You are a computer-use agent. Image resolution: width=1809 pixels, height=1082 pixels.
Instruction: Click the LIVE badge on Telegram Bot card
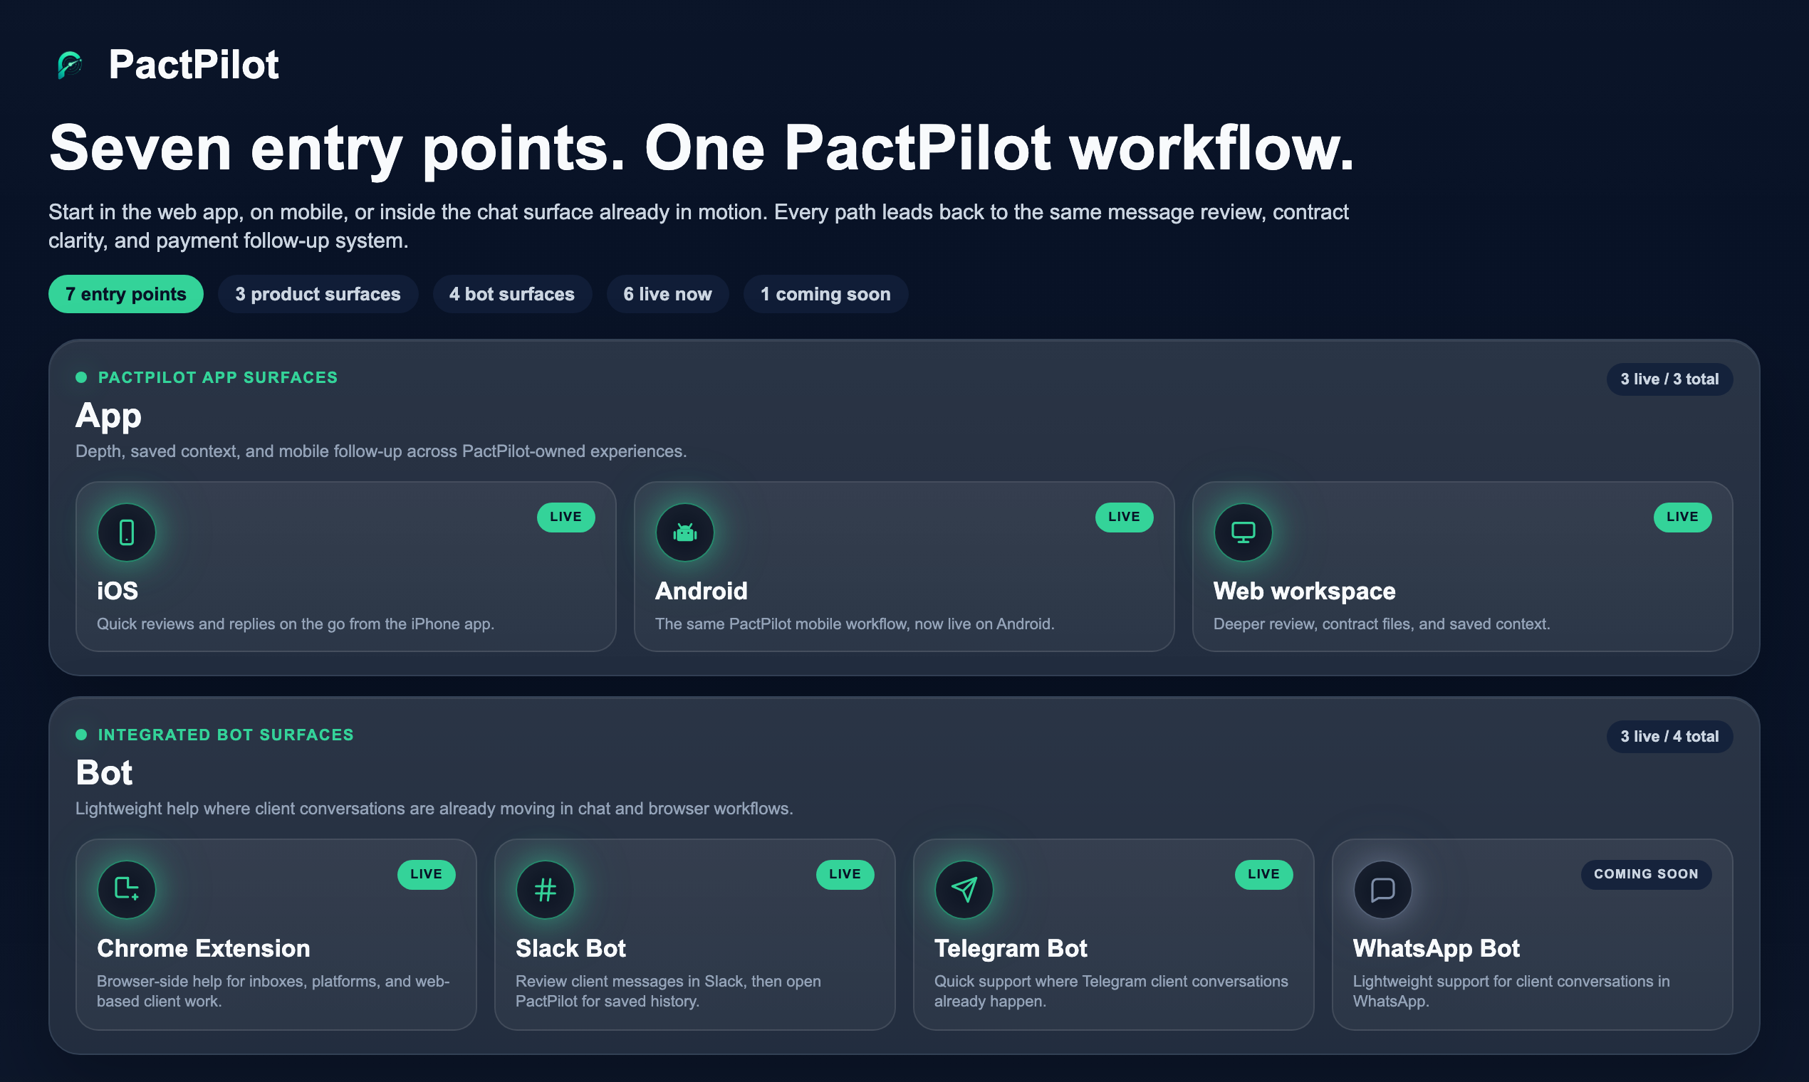1263,874
